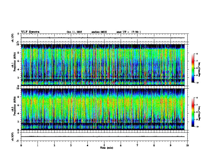
Task: Click the ch.2 color scale bar
Action: [193, 112]
